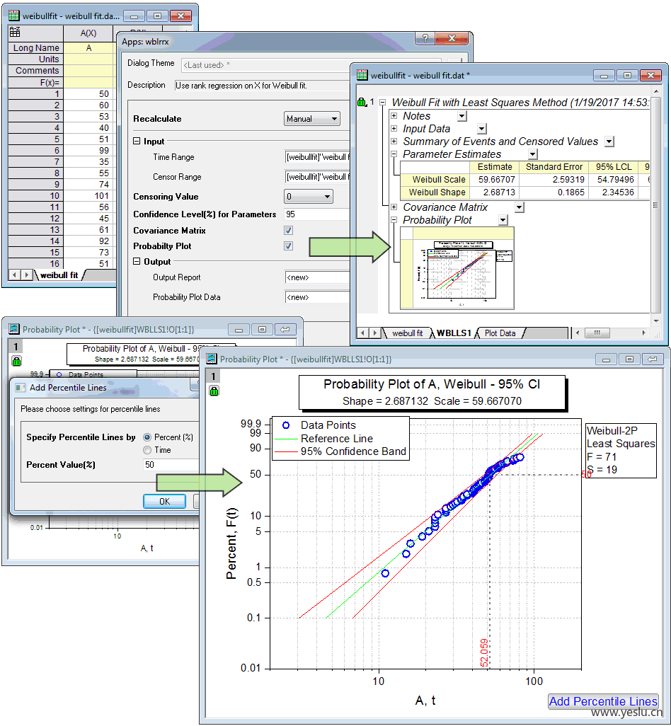Click horizontal scrollbar in report window
The width and height of the screenshot is (671, 726).
point(610,333)
